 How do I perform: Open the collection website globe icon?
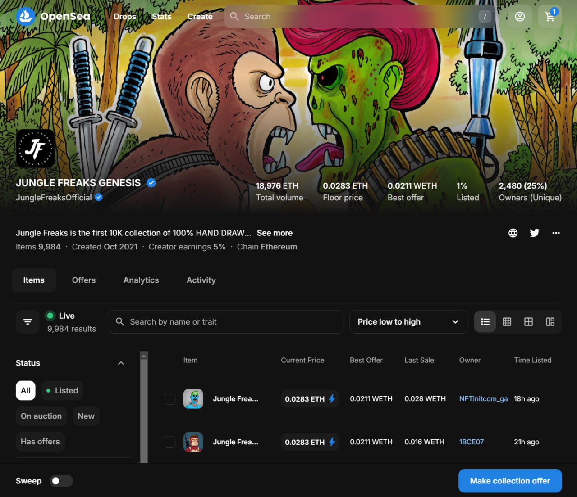click(x=513, y=233)
